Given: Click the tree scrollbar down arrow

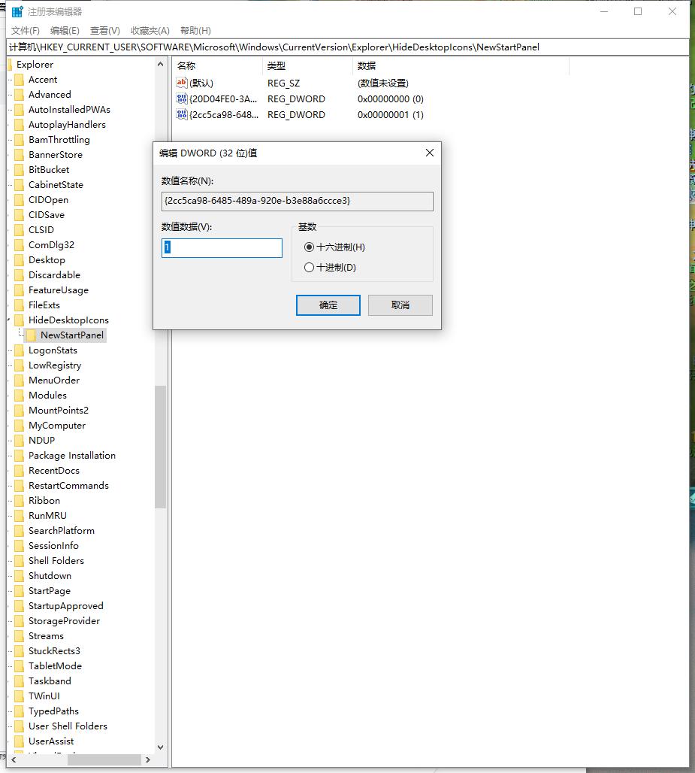Looking at the screenshot, I should [160, 747].
